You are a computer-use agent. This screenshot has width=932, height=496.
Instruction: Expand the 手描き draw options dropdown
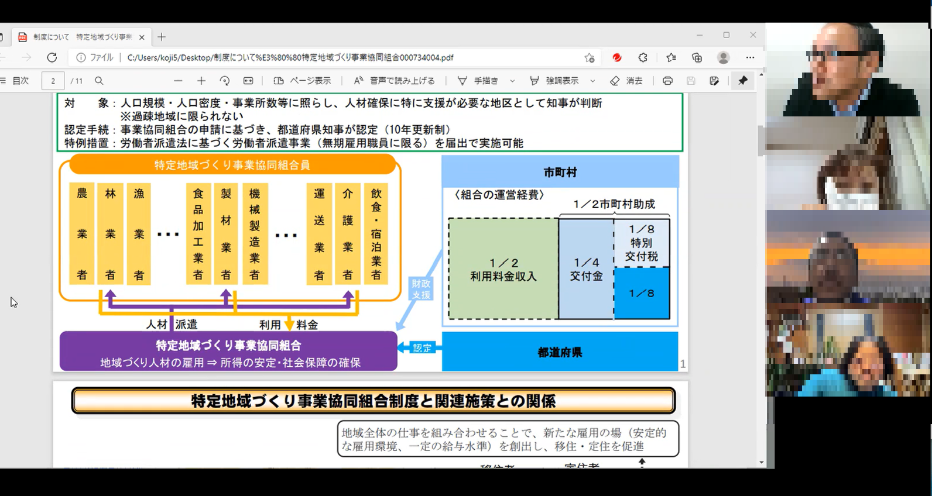(x=512, y=81)
